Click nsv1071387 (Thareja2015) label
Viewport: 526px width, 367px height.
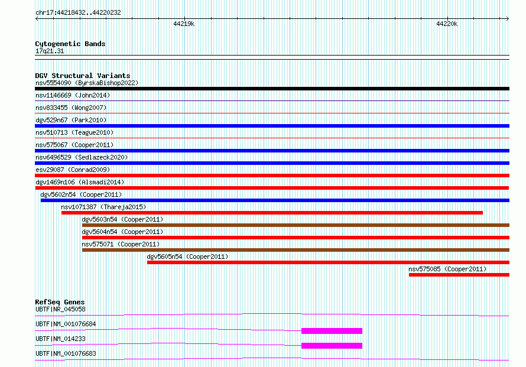(103, 207)
